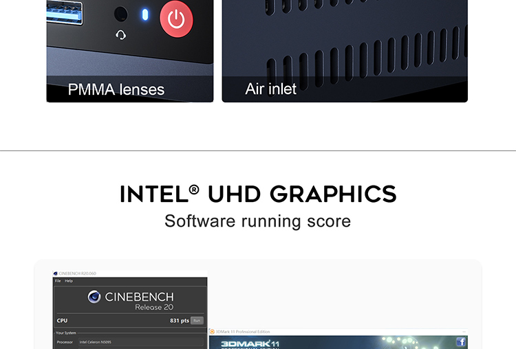Image resolution: width=516 pixels, height=349 pixels.
Task: Click the 'INTEL UHD GRAPHICS' heading
Action: pyautogui.click(x=258, y=194)
